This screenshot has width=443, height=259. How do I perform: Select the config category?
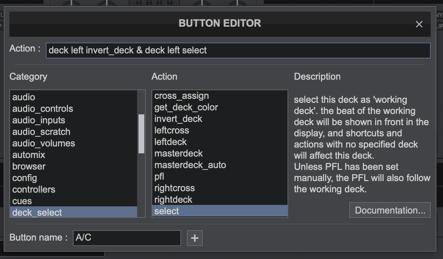[x=74, y=178]
